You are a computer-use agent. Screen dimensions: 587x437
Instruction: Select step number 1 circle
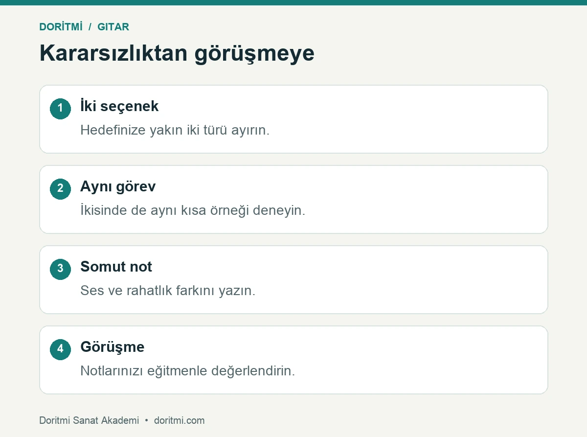coord(60,108)
